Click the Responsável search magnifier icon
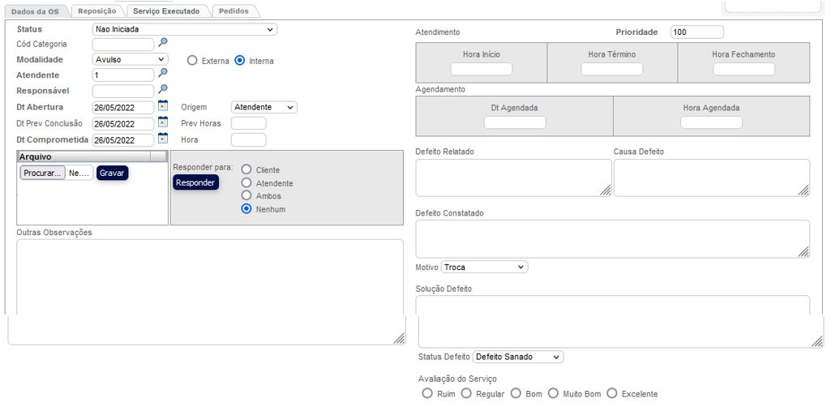Image resolution: width=831 pixels, height=407 pixels. pos(163,88)
